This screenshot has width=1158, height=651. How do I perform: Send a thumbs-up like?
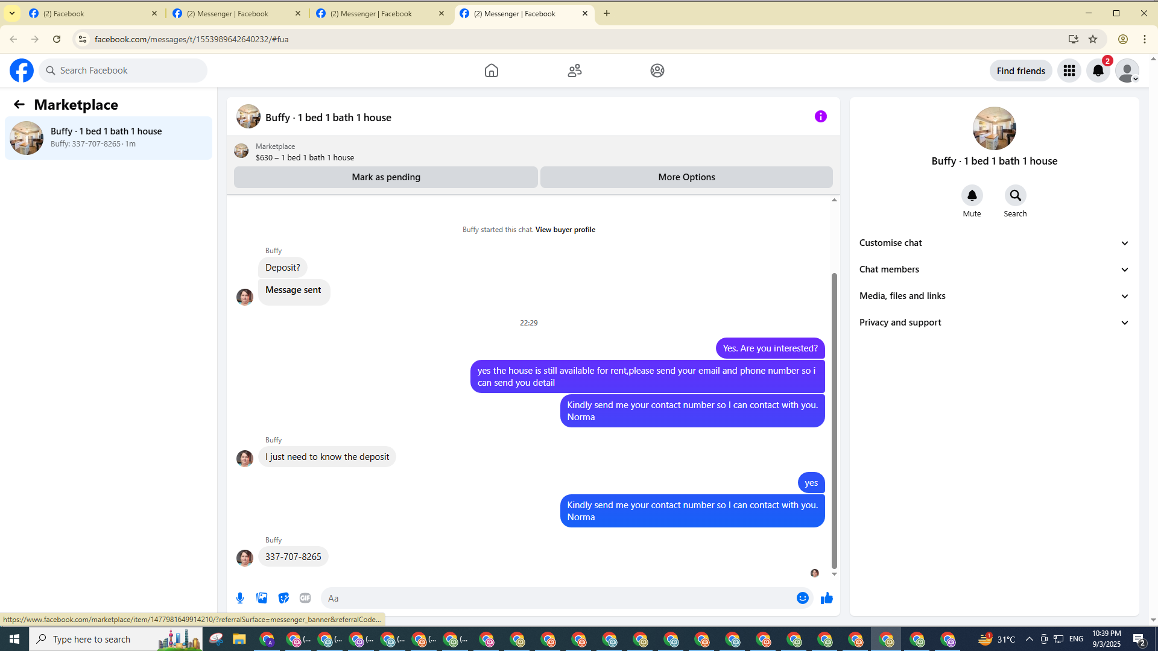(x=827, y=598)
